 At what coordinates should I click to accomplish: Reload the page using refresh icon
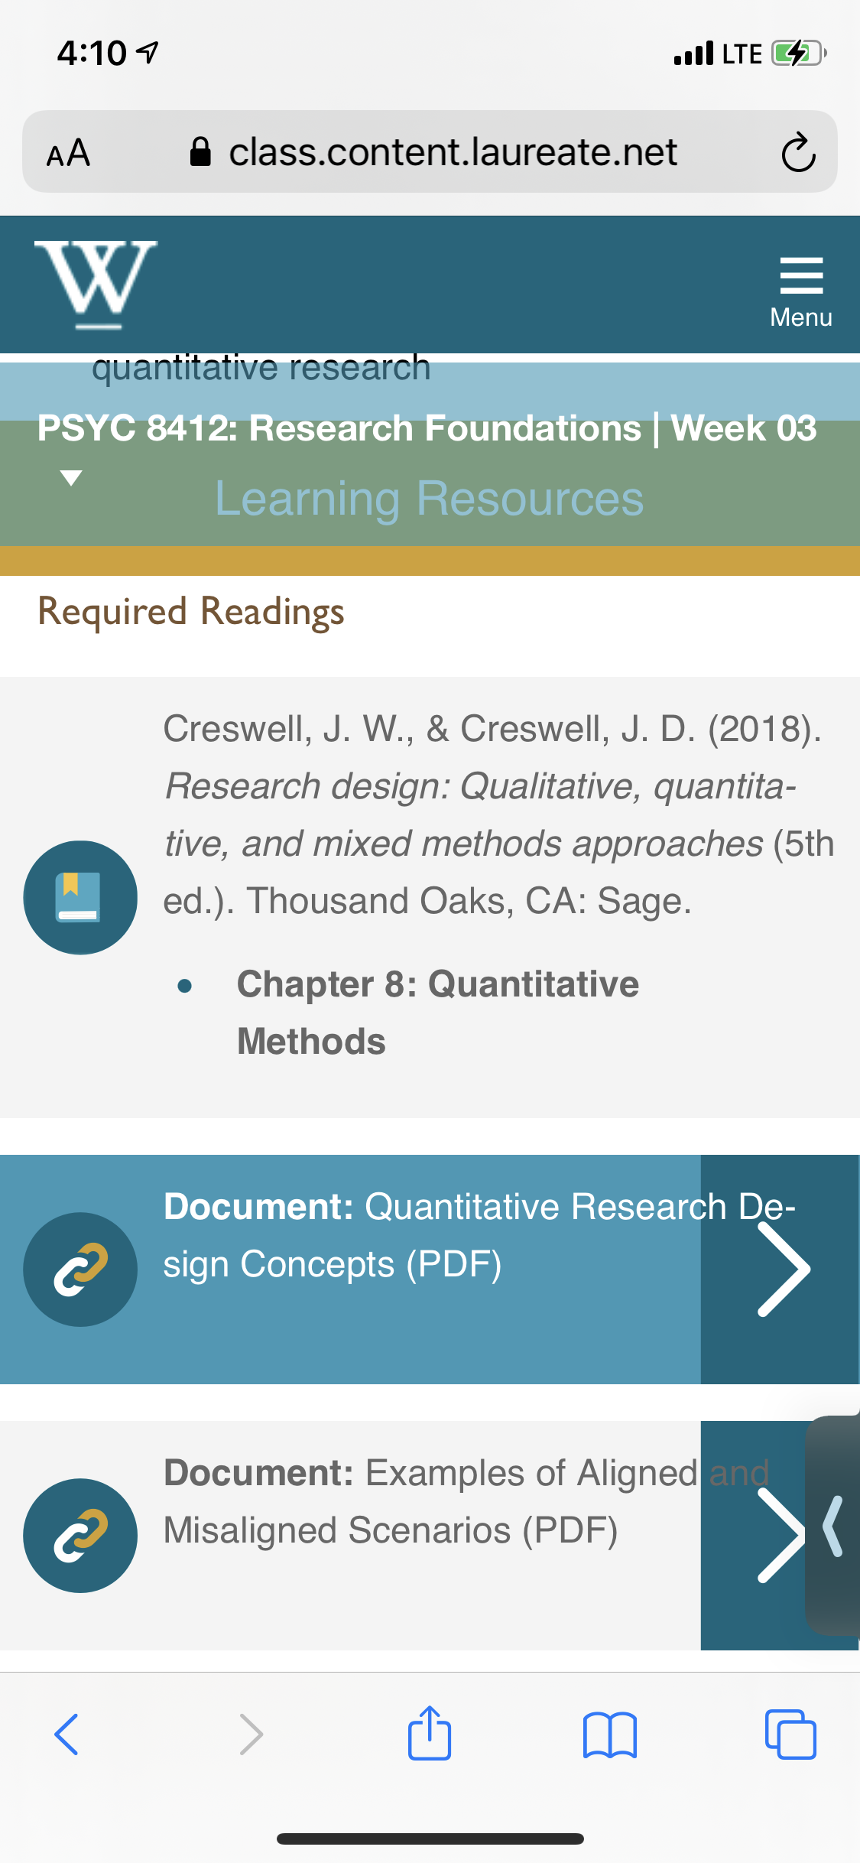point(798,152)
